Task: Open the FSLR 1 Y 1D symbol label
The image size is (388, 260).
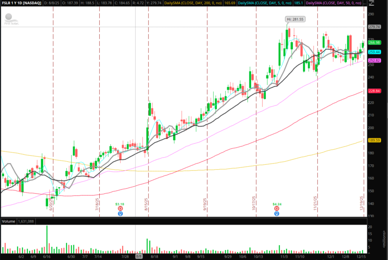Action: [20, 3]
